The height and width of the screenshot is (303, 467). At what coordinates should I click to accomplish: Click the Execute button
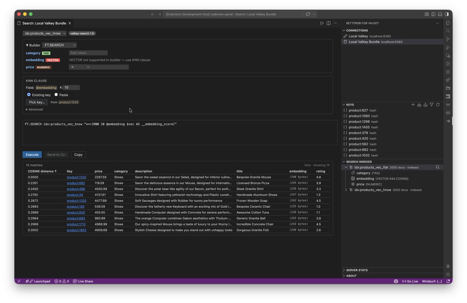[32, 155]
